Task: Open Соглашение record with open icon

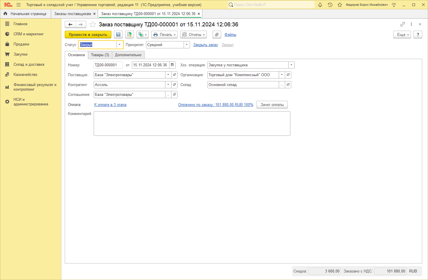Action: [174, 94]
